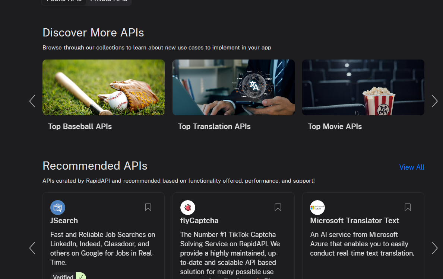Go to next Recommended APIs cards
Image resolution: width=443 pixels, height=279 pixels.
tap(434, 248)
